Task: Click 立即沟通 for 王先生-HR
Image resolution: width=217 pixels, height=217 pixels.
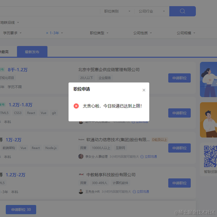Action: [141, 192]
